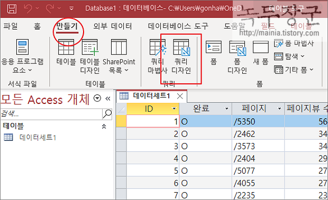Collapse the navigation pane with double chevron
328x200 pixels.
[108, 99]
